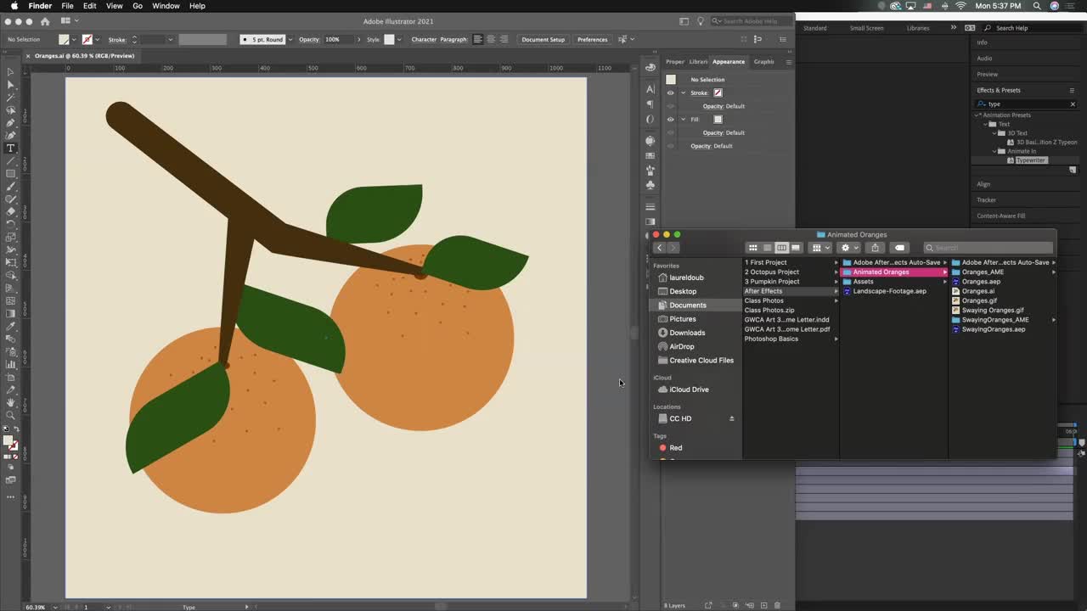Open the Finder group-by dropdown
Screen dimensions: 1087x611
click(x=820, y=248)
